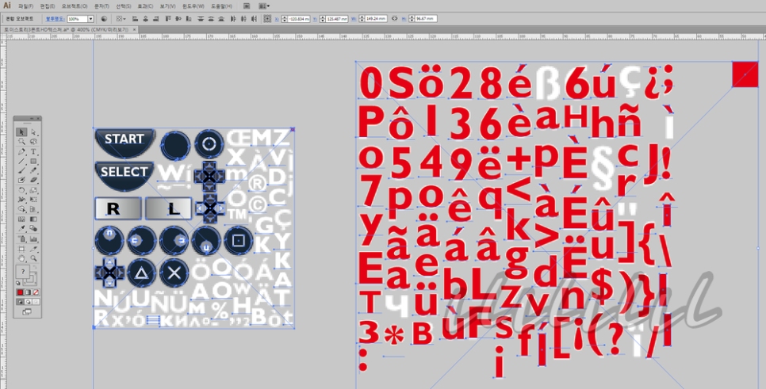Enable Draw Normal mode

click(20, 301)
